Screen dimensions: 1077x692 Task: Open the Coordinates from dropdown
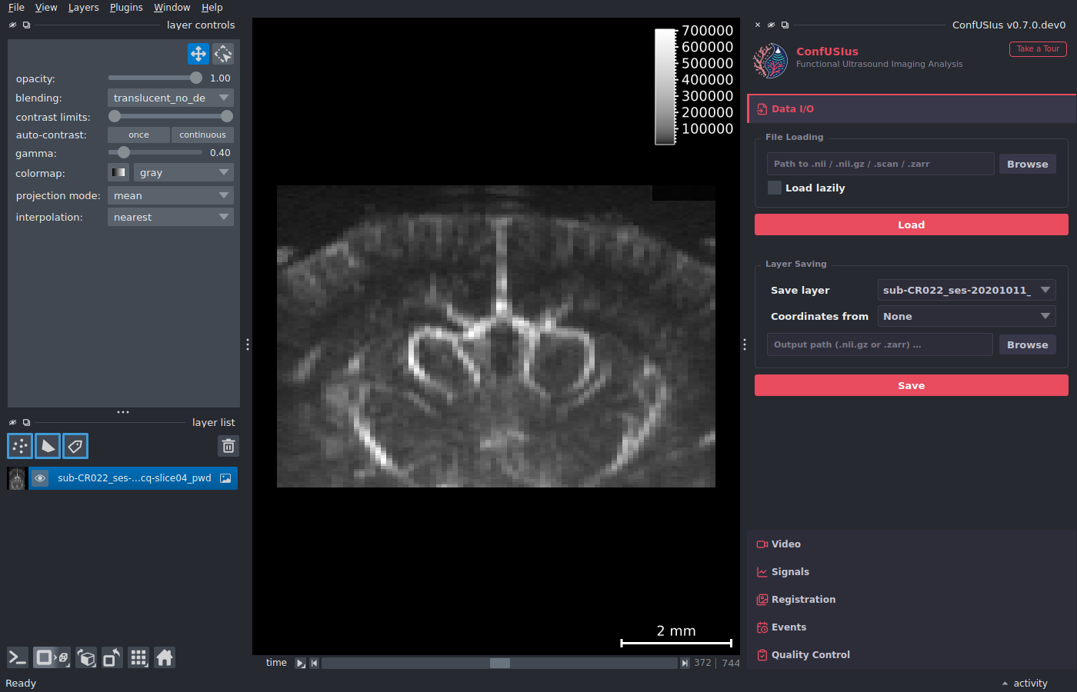966,316
